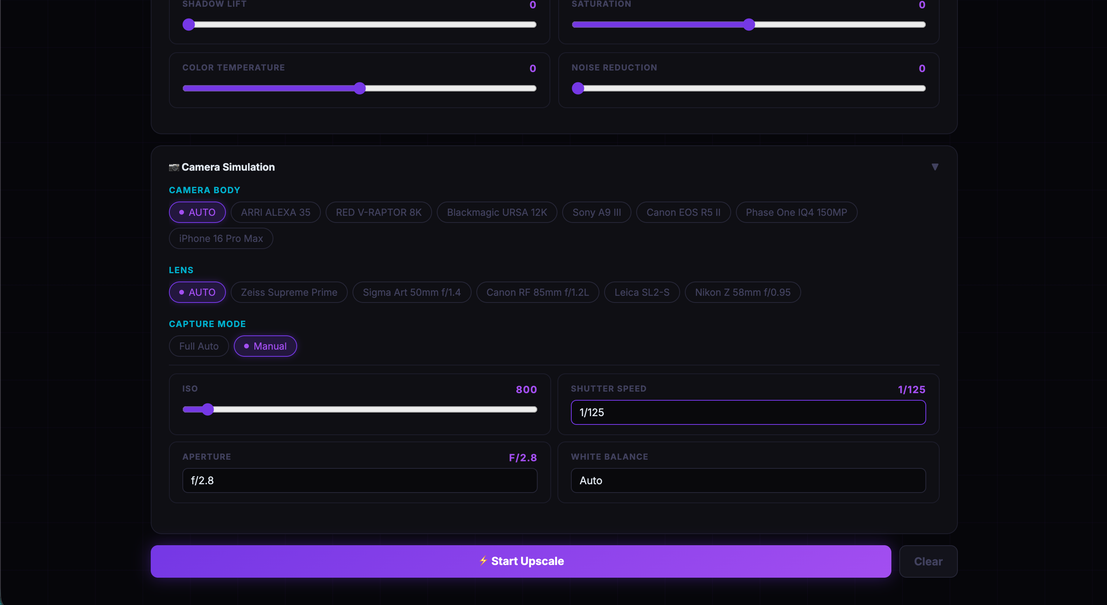Viewport: 1107px width, 605px height.
Task: Select Nikon Z 58mm f/0.95 lens
Action: (x=743, y=292)
